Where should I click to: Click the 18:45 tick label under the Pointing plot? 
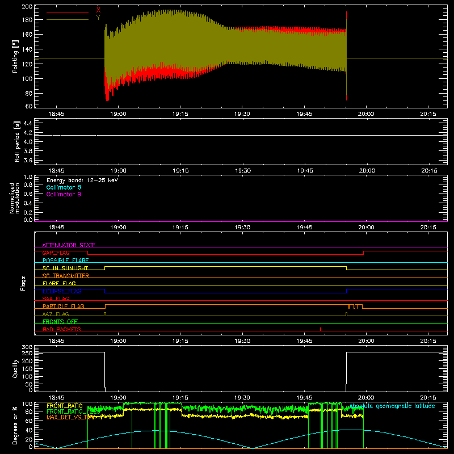pyautogui.click(x=56, y=114)
